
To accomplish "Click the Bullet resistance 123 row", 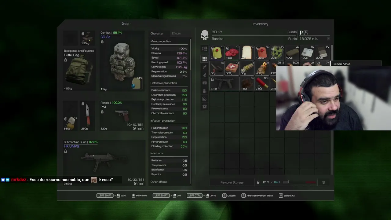I will [x=169, y=90].
